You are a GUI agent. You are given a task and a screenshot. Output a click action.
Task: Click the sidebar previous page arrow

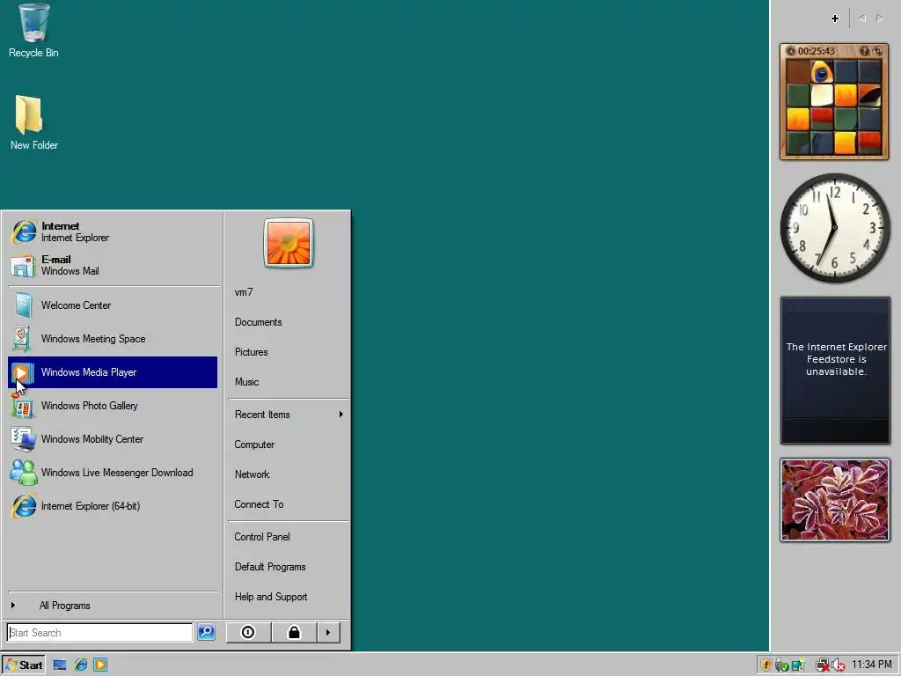coord(862,18)
